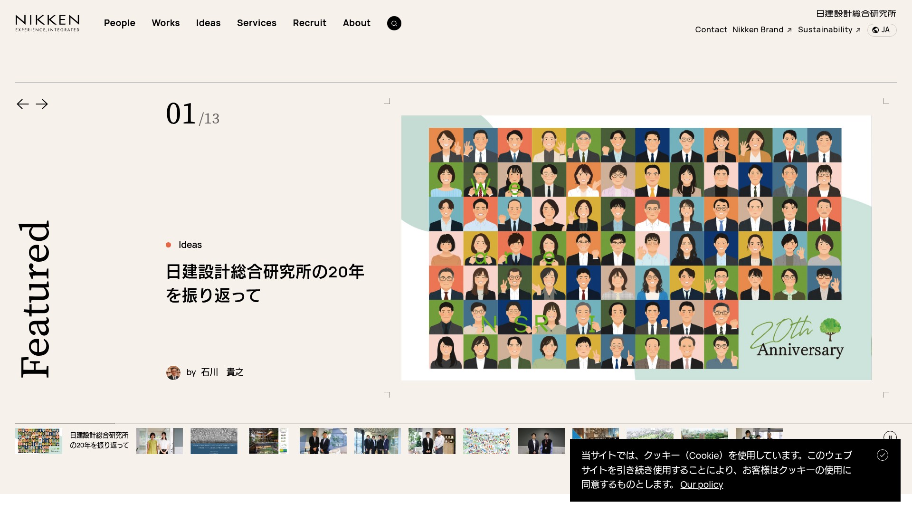
Task: Open the About menu
Action: tap(357, 23)
